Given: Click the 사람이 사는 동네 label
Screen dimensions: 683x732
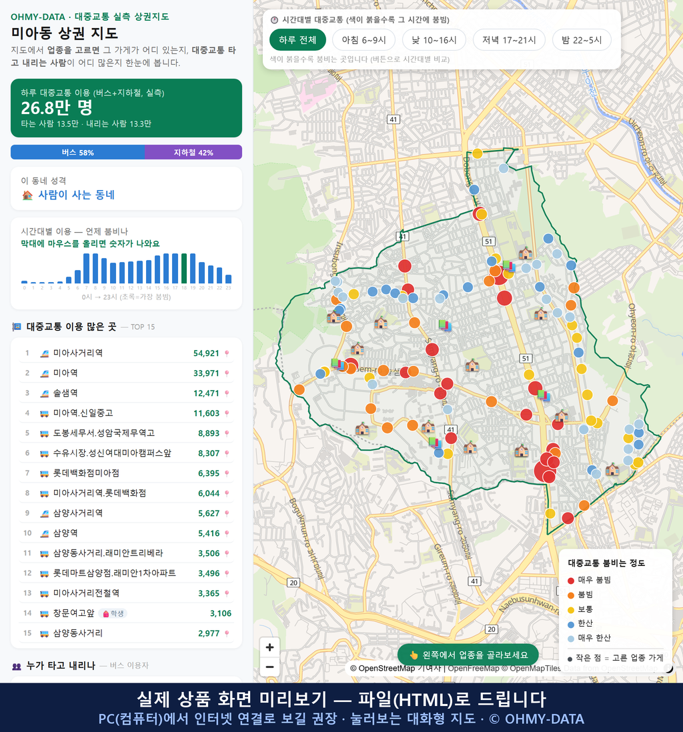Looking at the screenshot, I should 76,195.
